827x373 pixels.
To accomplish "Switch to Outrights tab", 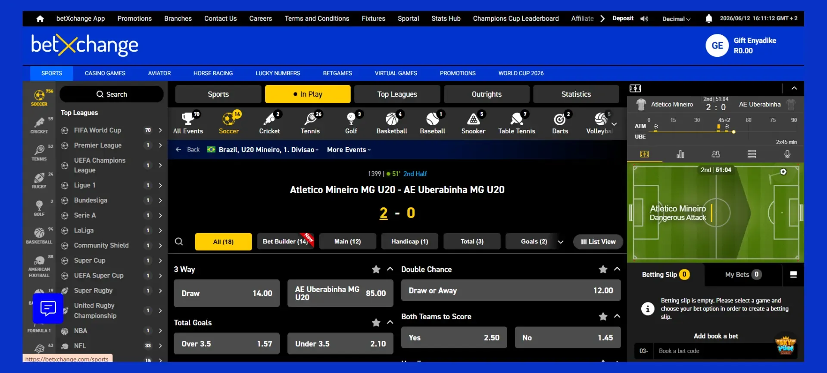I will point(487,94).
